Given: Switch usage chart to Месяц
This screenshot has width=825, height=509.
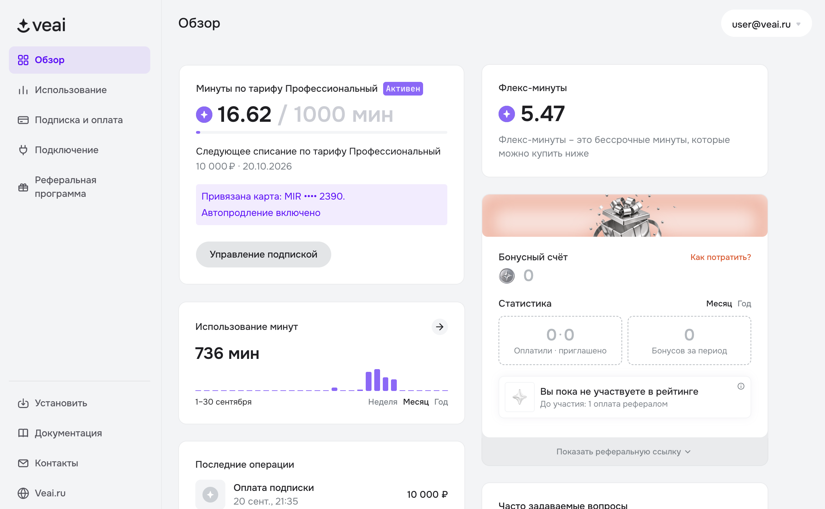Looking at the screenshot, I should pos(416,402).
